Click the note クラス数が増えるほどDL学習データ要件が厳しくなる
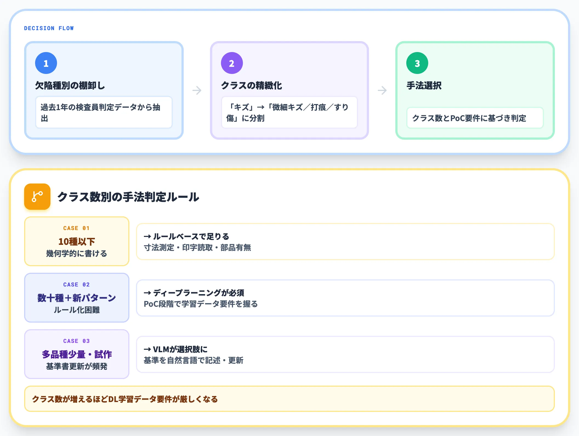The width and height of the screenshot is (579, 436). click(x=289, y=399)
